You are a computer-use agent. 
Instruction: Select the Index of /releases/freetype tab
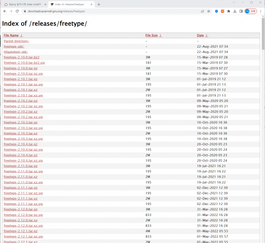(x=71, y=4)
